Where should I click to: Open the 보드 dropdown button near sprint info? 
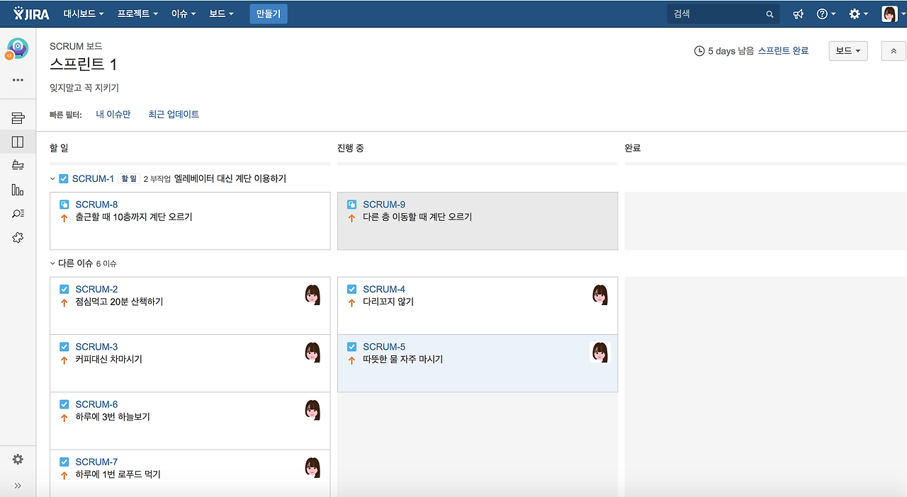848,51
